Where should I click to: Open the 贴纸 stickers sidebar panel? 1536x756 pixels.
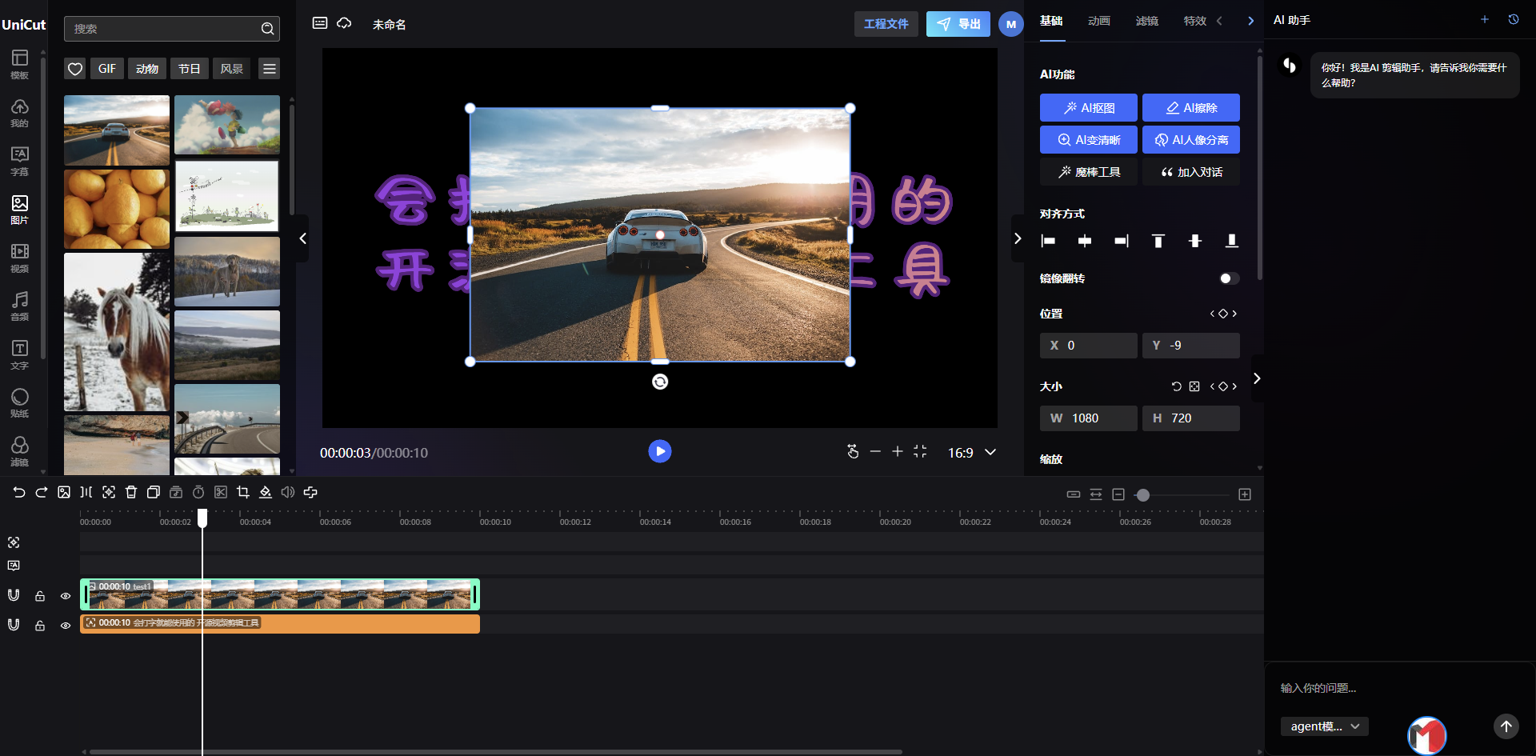(19, 403)
